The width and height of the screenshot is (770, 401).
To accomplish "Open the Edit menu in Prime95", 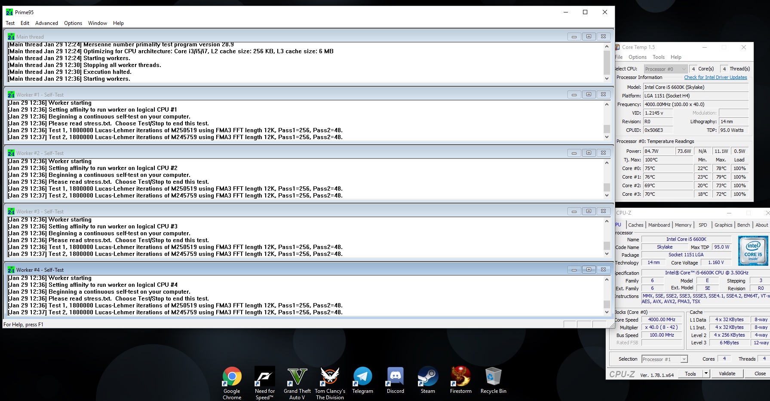I will [x=25, y=23].
